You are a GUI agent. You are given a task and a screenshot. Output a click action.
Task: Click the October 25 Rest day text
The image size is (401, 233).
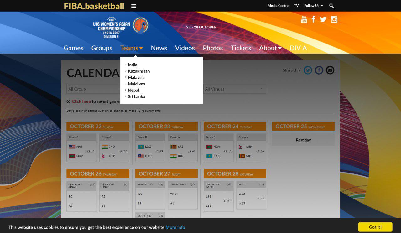pos(303,140)
